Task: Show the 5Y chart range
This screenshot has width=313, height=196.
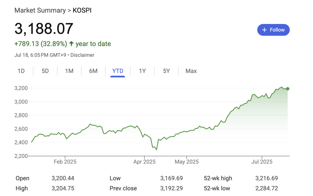Action: 166,71
